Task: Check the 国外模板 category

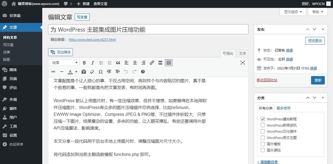Action: [263, 144]
